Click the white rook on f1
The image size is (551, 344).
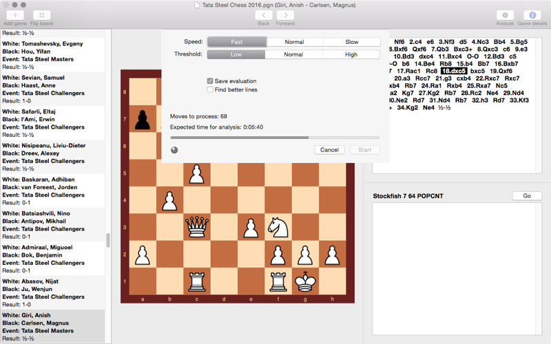point(278,282)
